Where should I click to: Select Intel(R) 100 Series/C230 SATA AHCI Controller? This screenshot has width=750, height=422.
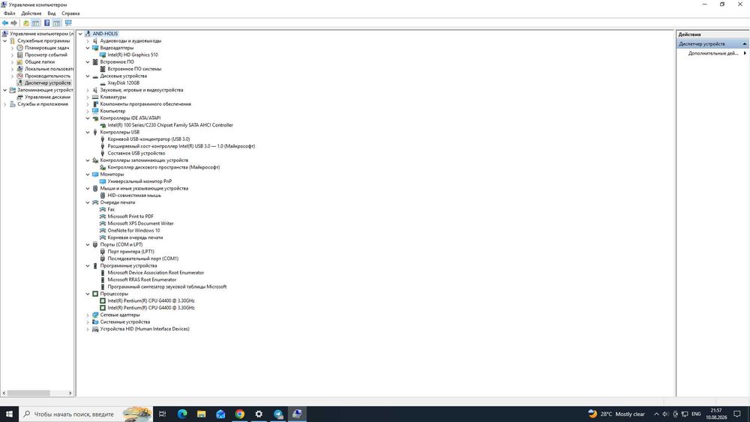click(x=169, y=125)
